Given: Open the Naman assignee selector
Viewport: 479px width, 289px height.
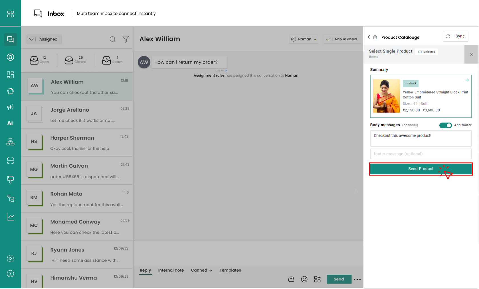Looking at the screenshot, I should [304, 39].
